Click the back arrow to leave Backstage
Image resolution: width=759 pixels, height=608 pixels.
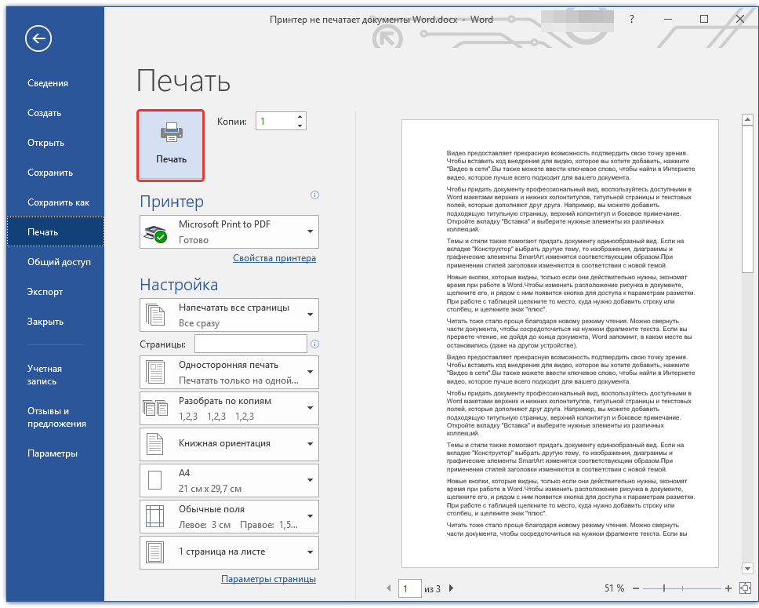[x=37, y=38]
